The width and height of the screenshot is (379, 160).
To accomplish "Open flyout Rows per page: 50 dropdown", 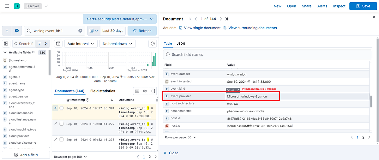I will pos(181,137).
